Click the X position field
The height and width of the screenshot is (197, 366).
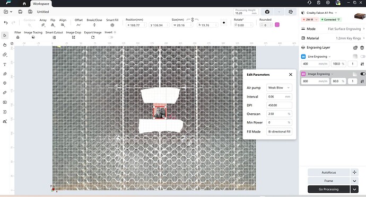point(136,25)
